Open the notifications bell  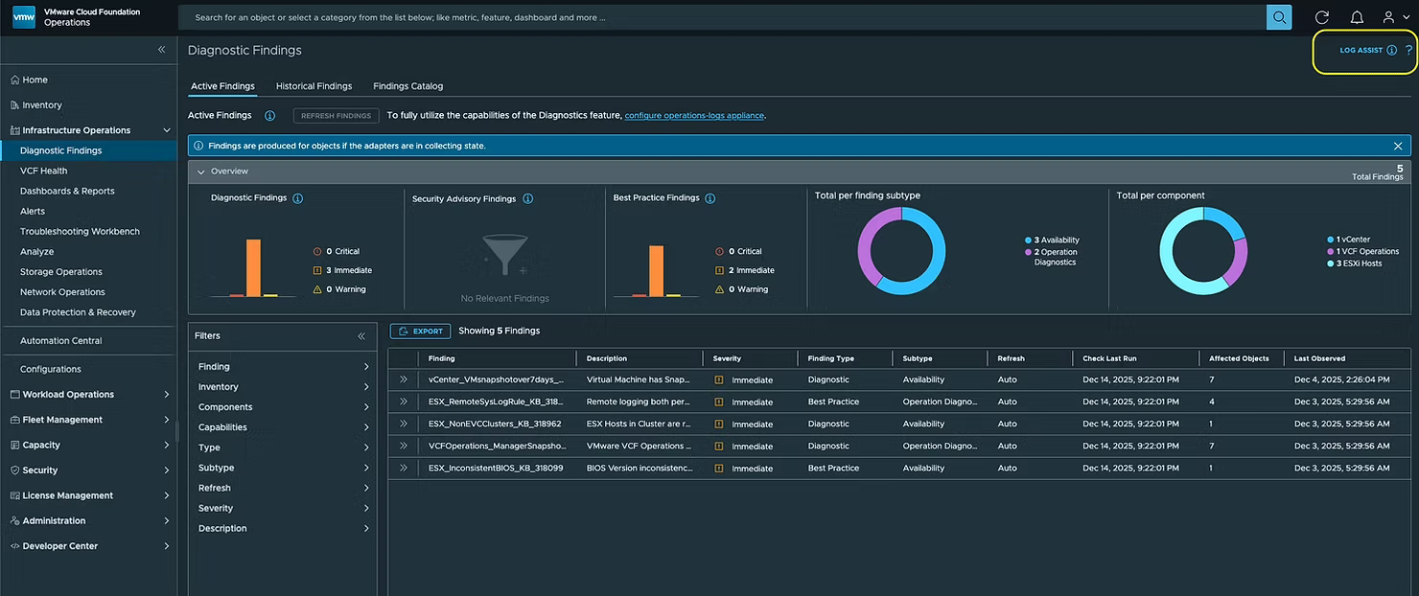pos(1357,17)
